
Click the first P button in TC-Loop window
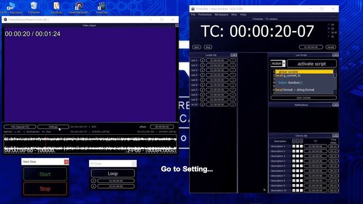[94, 181]
